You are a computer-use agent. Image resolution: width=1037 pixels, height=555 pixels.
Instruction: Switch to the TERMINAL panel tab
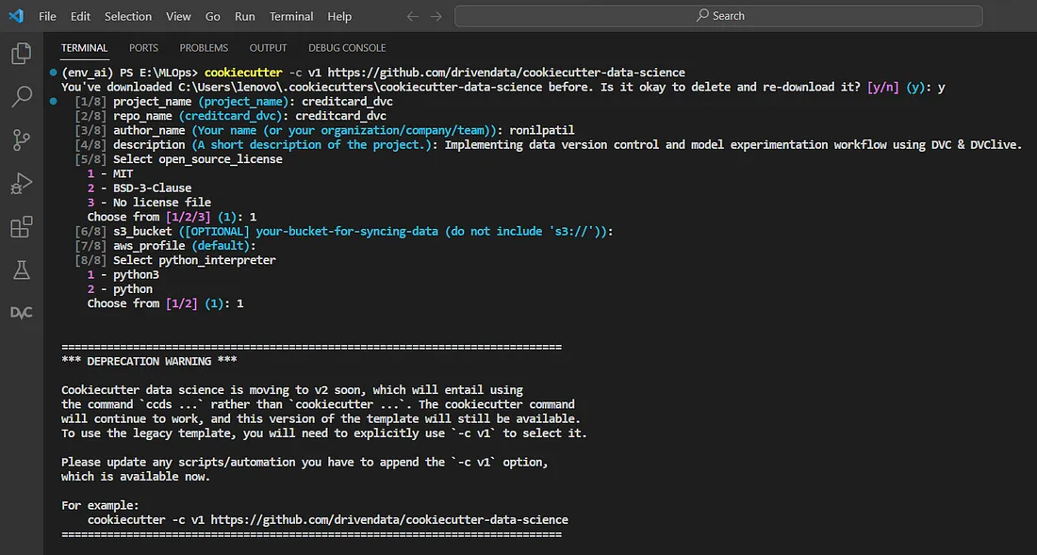pyautogui.click(x=85, y=47)
